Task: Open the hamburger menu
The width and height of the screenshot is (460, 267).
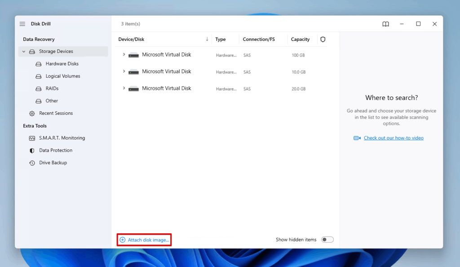Action: click(x=22, y=24)
